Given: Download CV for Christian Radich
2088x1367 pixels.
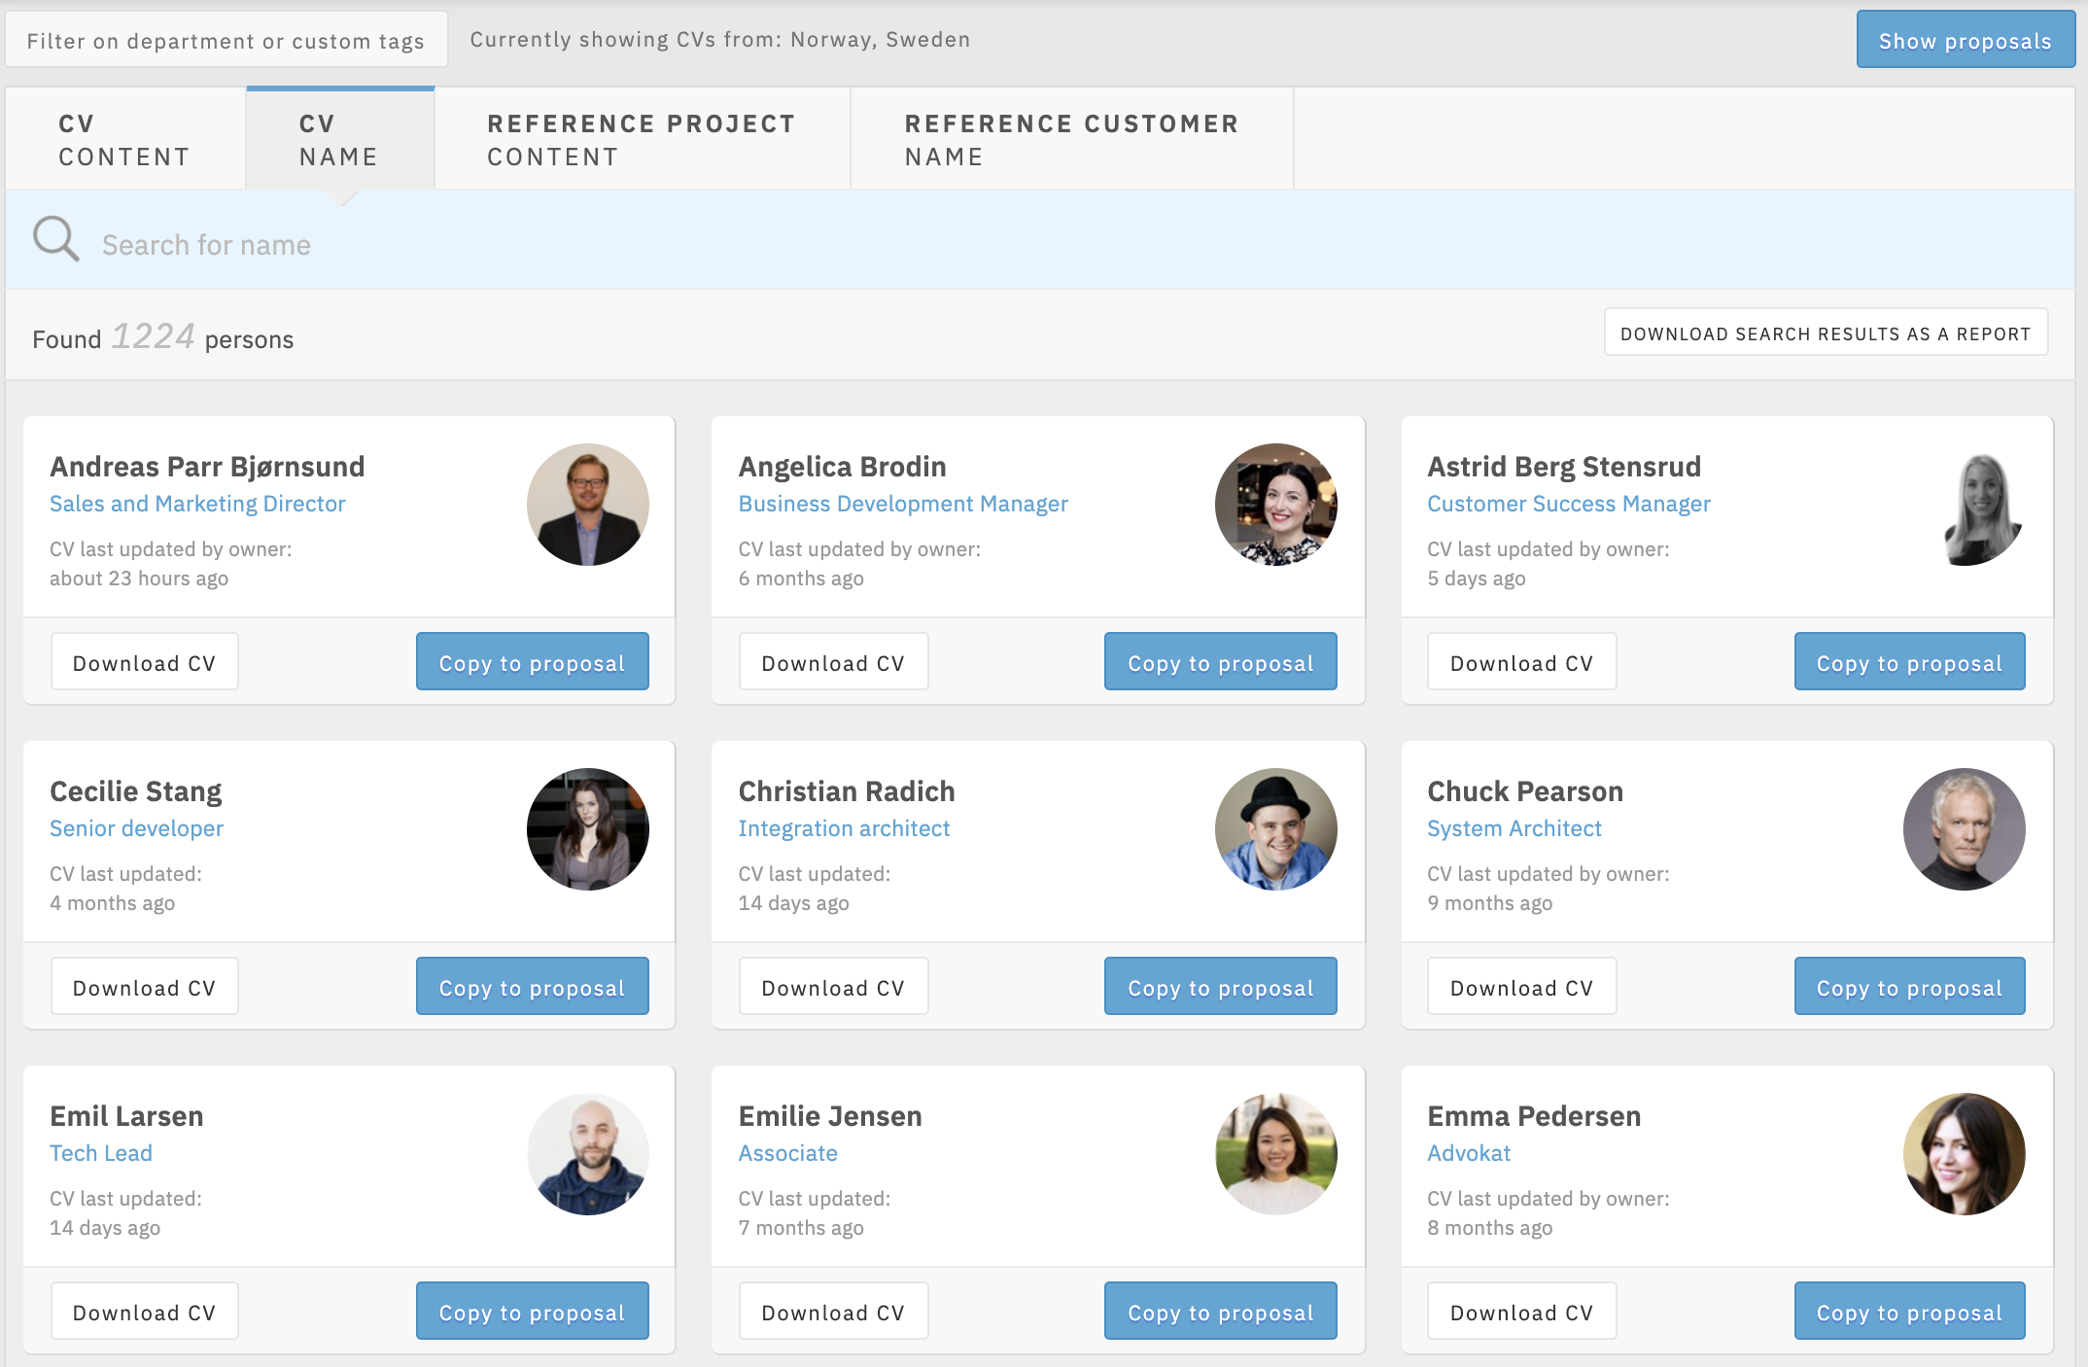Looking at the screenshot, I should [833, 988].
